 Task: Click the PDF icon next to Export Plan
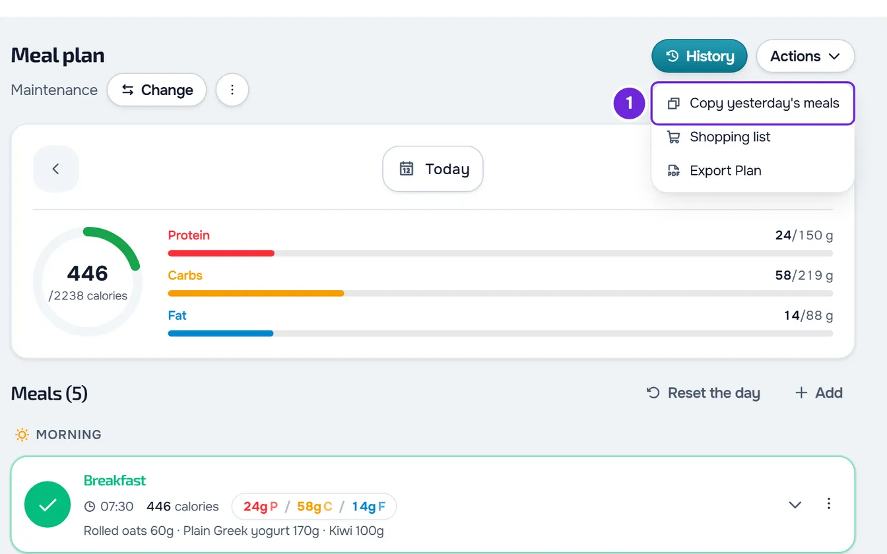tap(673, 171)
